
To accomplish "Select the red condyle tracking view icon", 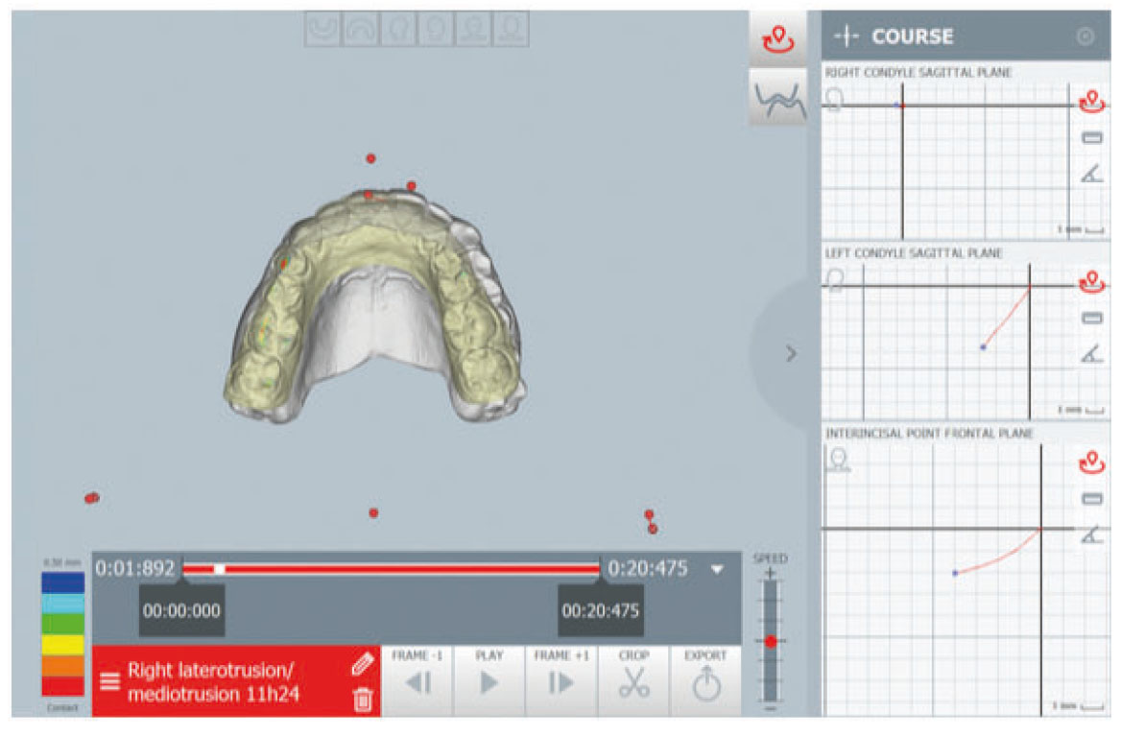I will coord(777,39).
